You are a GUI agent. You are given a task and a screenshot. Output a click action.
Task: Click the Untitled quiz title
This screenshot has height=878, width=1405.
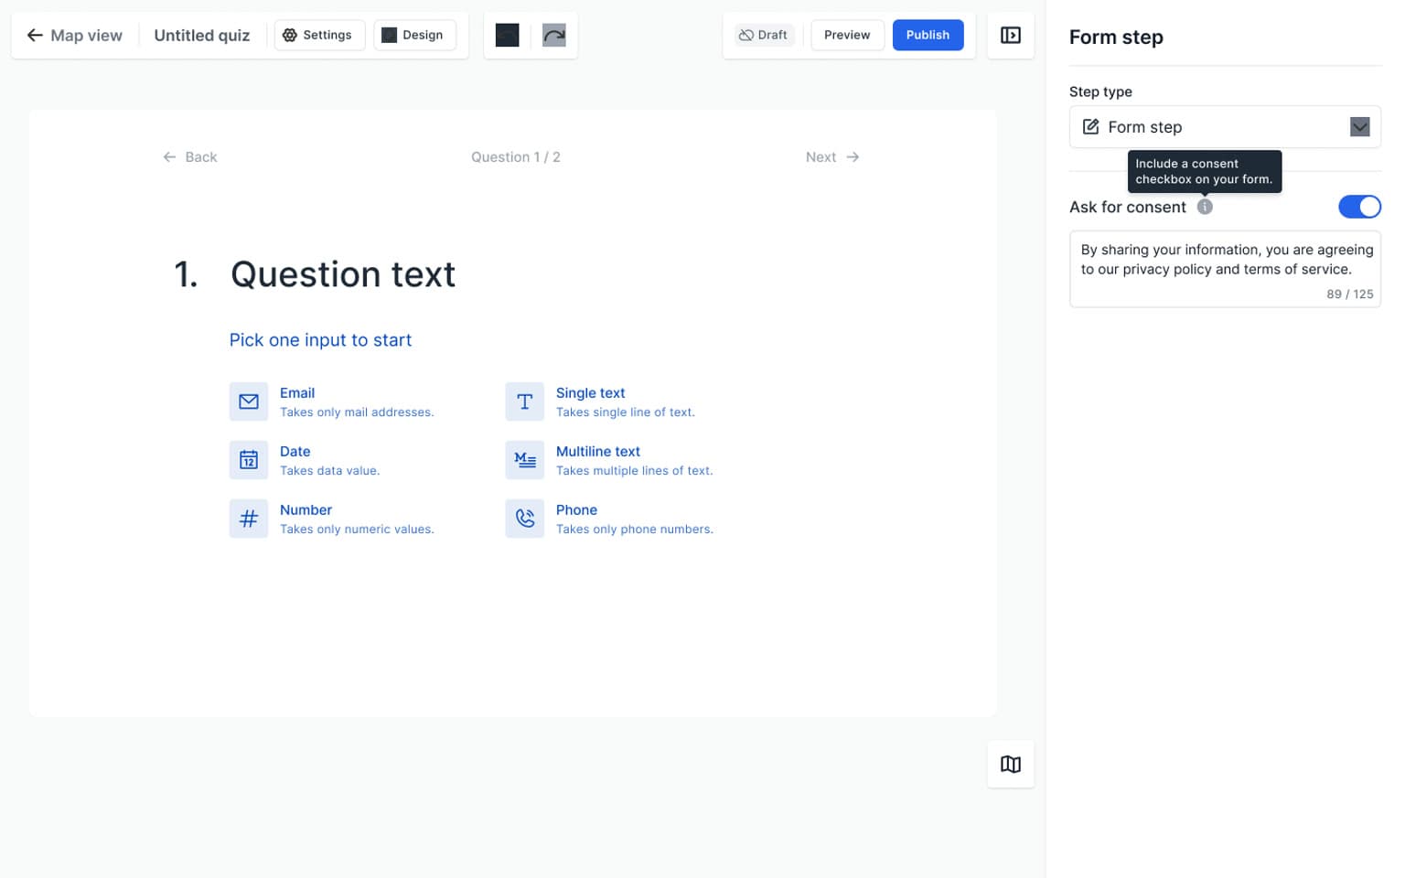201,35
